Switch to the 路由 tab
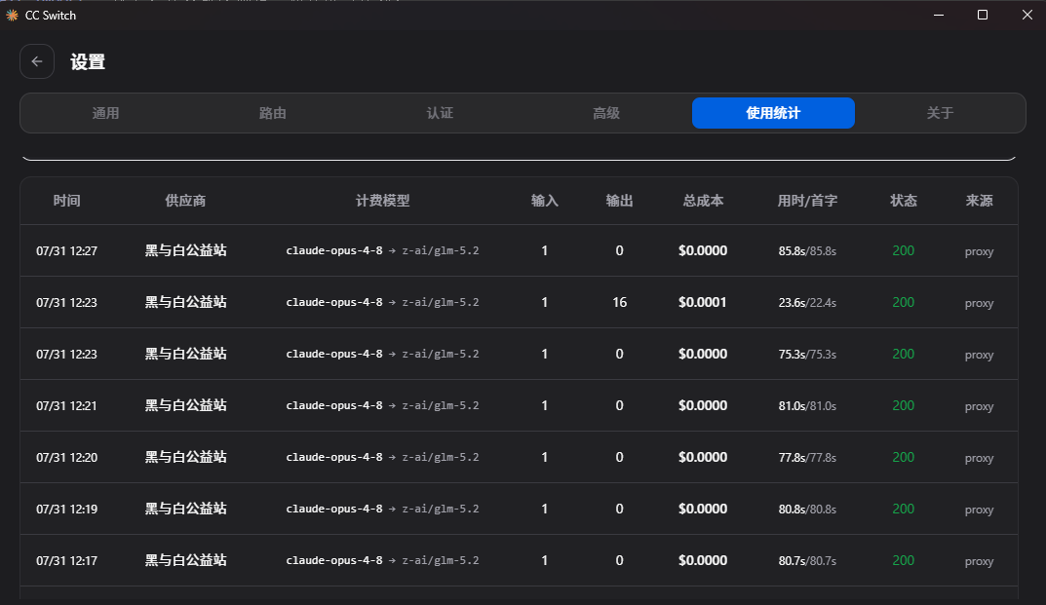1046x605 pixels. click(x=272, y=113)
